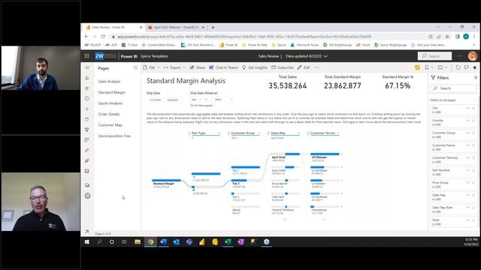
Task: Show more Sales Rep nodes down arrow
Action: (284, 220)
